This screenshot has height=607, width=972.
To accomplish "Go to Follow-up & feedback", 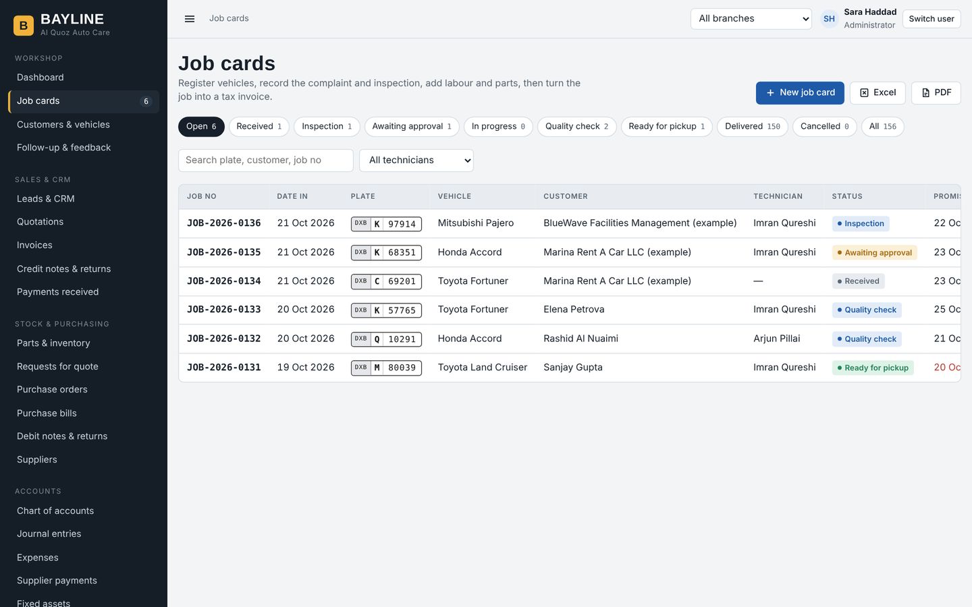I will pos(84,148).
